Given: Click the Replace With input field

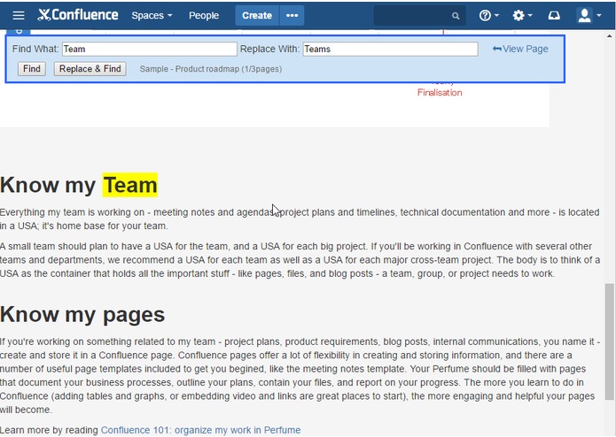Looking at the screenshot, I should coord(390,49).
